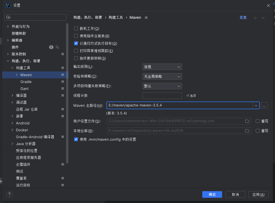Check the 重写 box next to the user settings file
Screen dimensions: 275x203
pos(258,121)
